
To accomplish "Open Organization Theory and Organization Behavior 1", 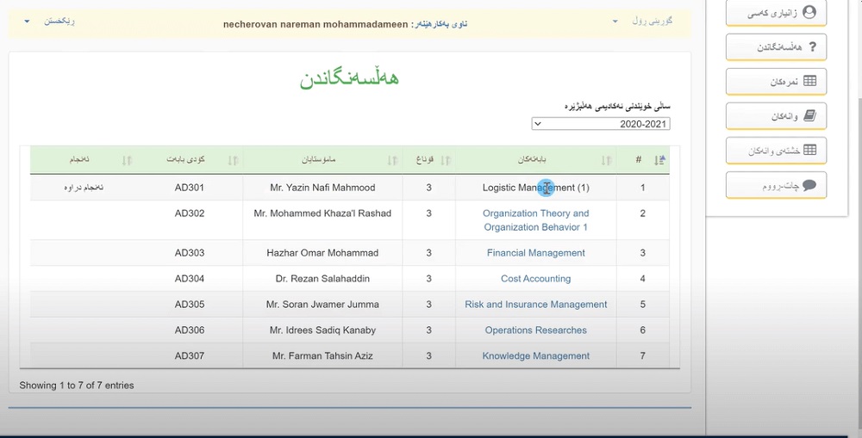I will tap(535, 220).
